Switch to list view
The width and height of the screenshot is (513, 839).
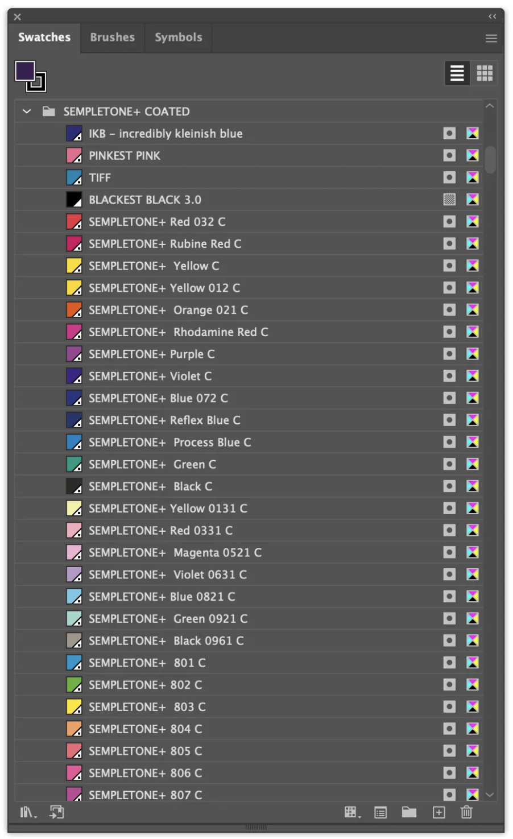(x=457, y=73)
